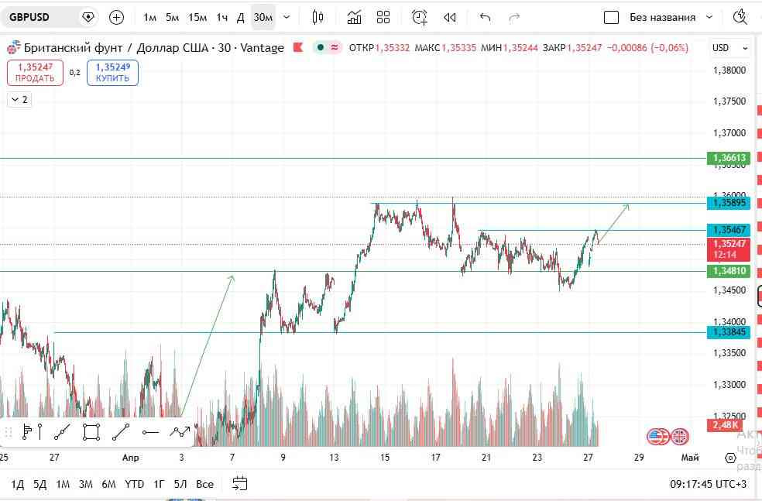Toggle the market status indicator pill
The height and width of the screenshot is (501, 762).
[327, 47]
